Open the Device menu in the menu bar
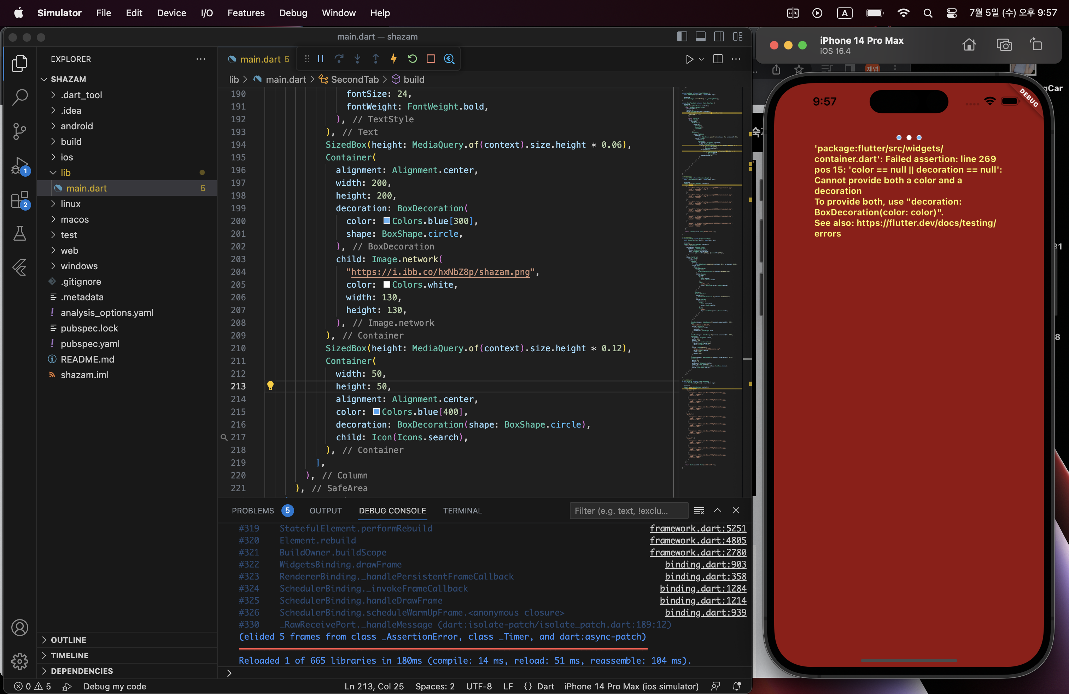The height and width of the screenshot is (694, 1069). [171, 13]
